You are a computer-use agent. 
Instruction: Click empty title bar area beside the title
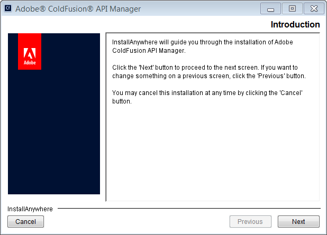click(201, 9)
